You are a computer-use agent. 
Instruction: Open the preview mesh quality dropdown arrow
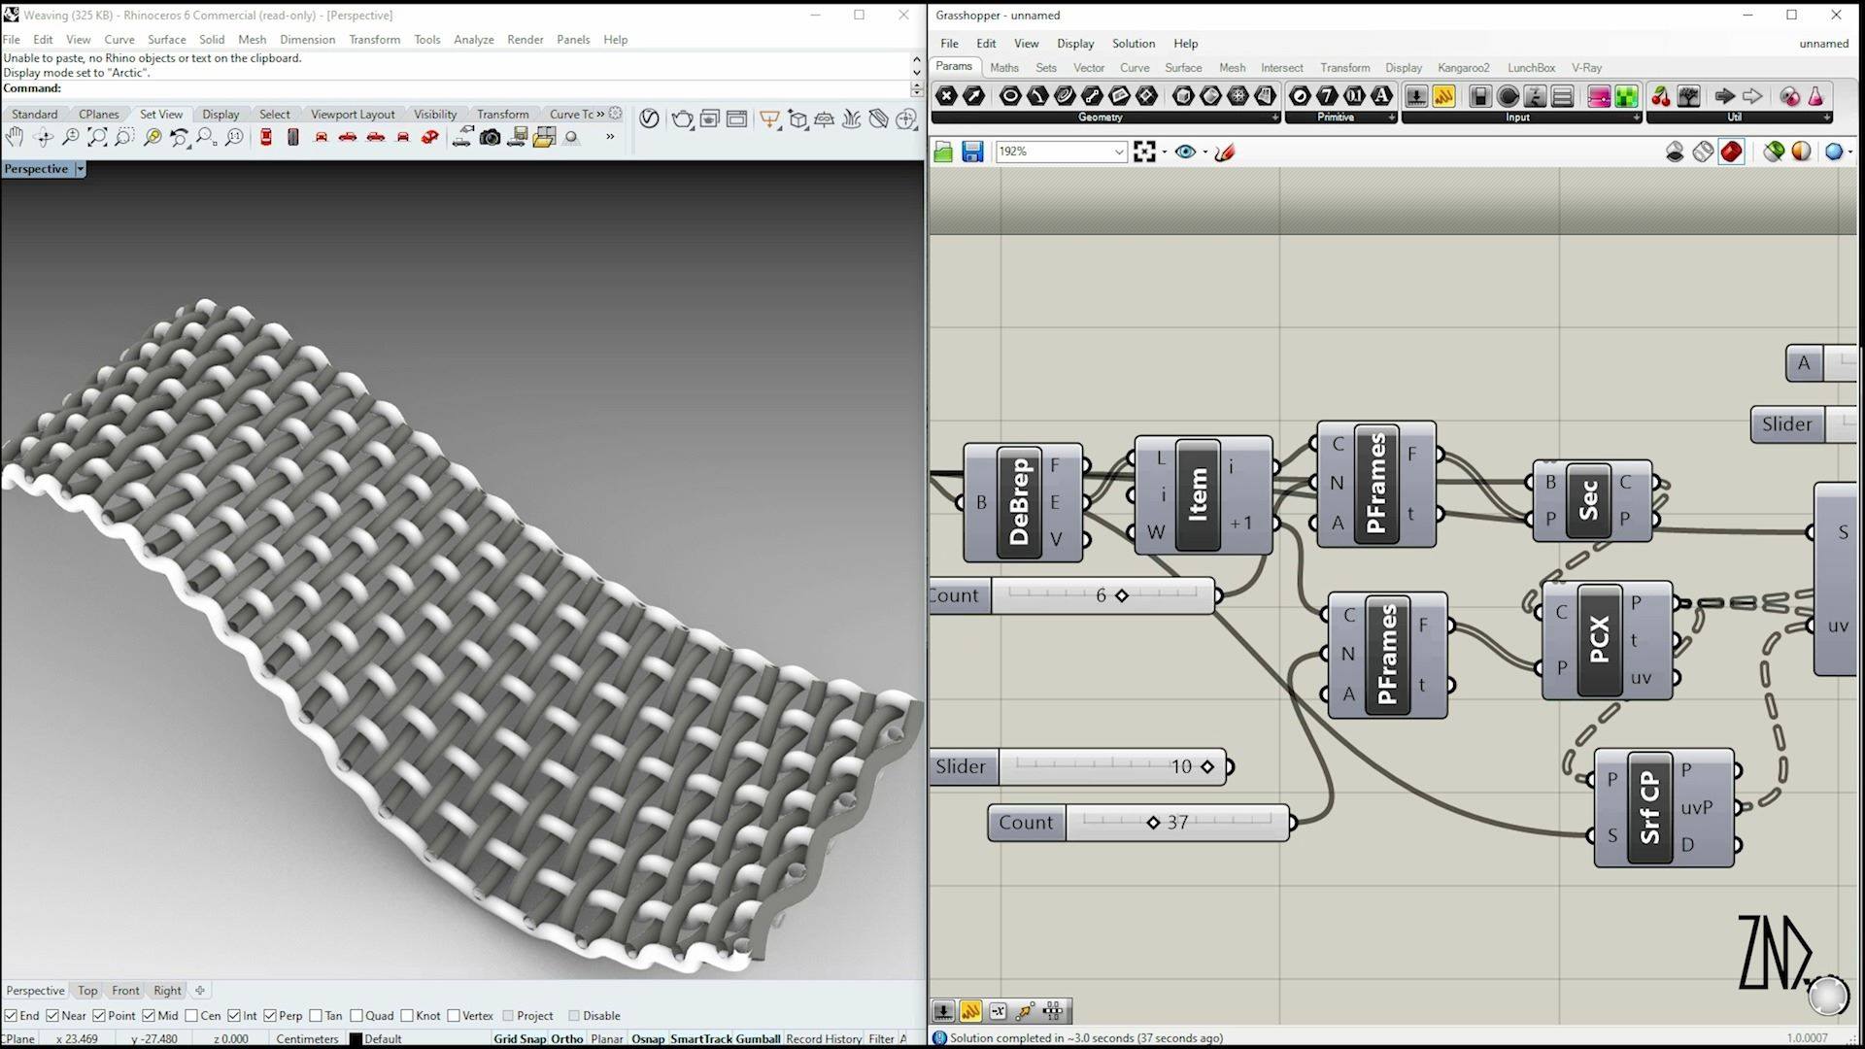[x=1849, y=152]
